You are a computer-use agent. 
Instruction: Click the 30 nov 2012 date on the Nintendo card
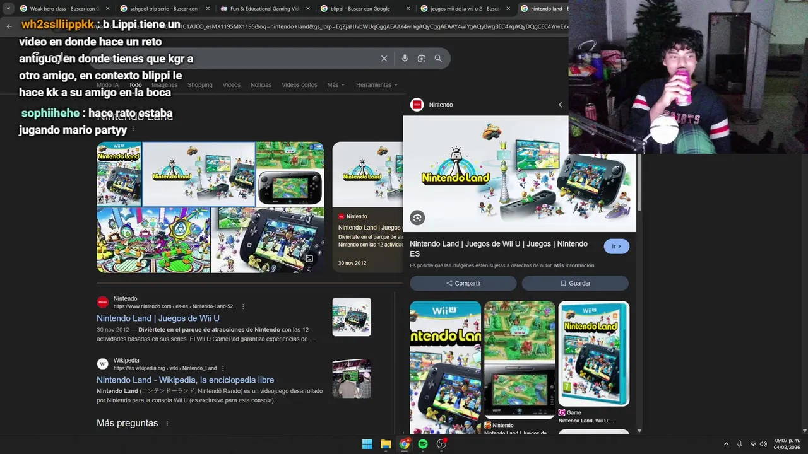[352, 263]
